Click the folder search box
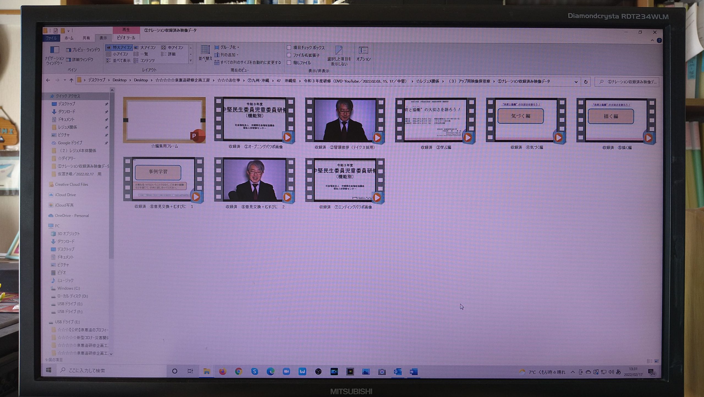This screenshot has width=704, height=397. coord(627,82)
